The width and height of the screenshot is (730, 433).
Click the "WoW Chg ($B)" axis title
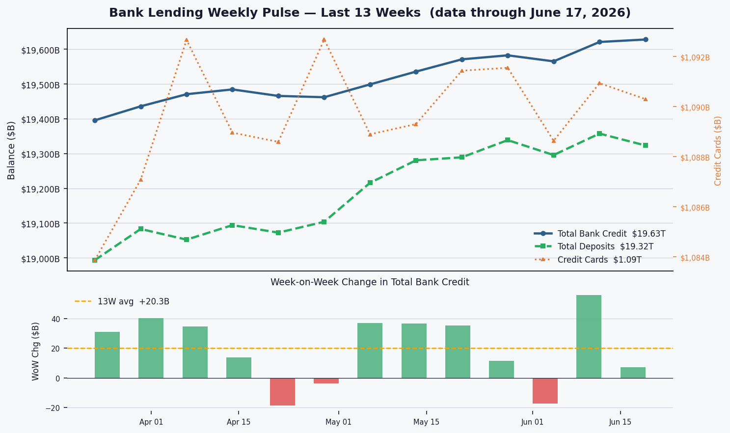point(36,351)
